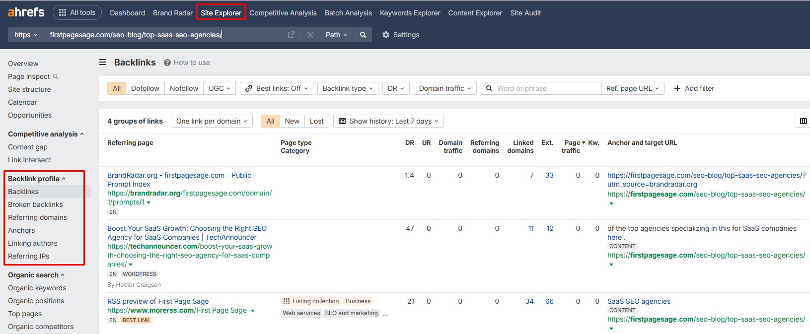The height and width of the screenshot is (334, 810).
Task: Collapse the Competitive analysis section
Action: tap(46, 134)
